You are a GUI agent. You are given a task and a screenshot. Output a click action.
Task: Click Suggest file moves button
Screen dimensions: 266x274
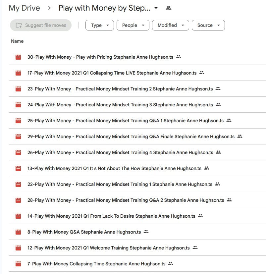[41, 25]
